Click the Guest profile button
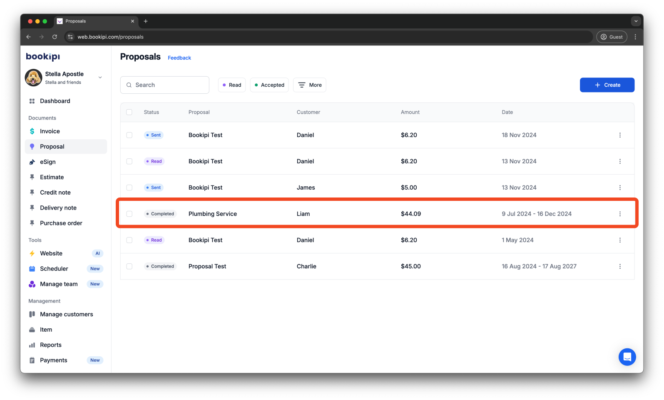664x400 pixels. coord(612,37)
